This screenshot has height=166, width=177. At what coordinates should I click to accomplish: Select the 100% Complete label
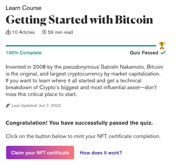(24, 53)
